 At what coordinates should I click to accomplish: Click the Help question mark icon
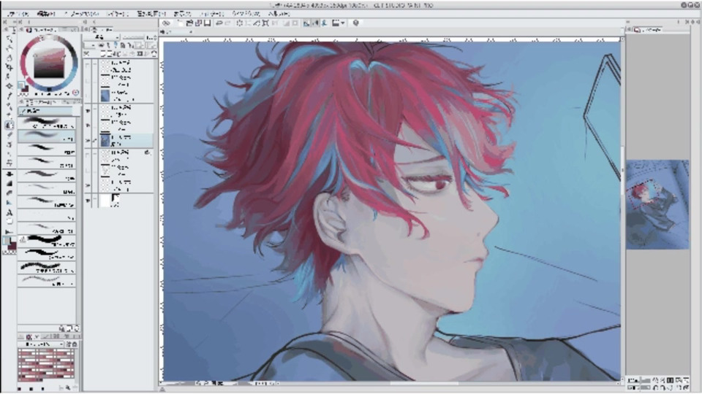point(355,23)
